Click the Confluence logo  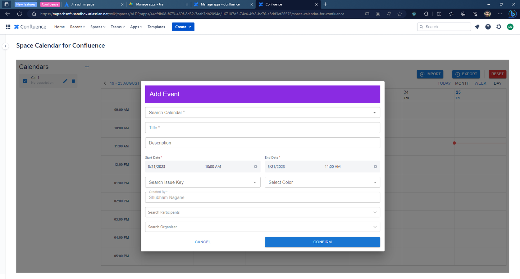(x=30, y=27)
